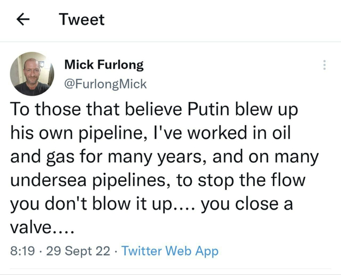Open the @FurlongMick handle link
The height and width of the screenshot is (275, 341).
click(x=105, y=84)
